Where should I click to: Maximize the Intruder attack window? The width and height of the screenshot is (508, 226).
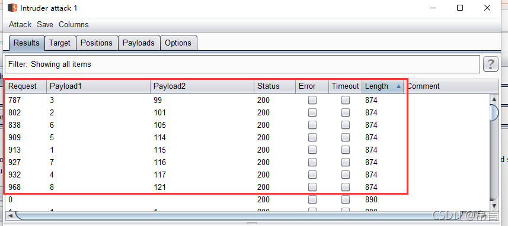(x=460, y=8)
